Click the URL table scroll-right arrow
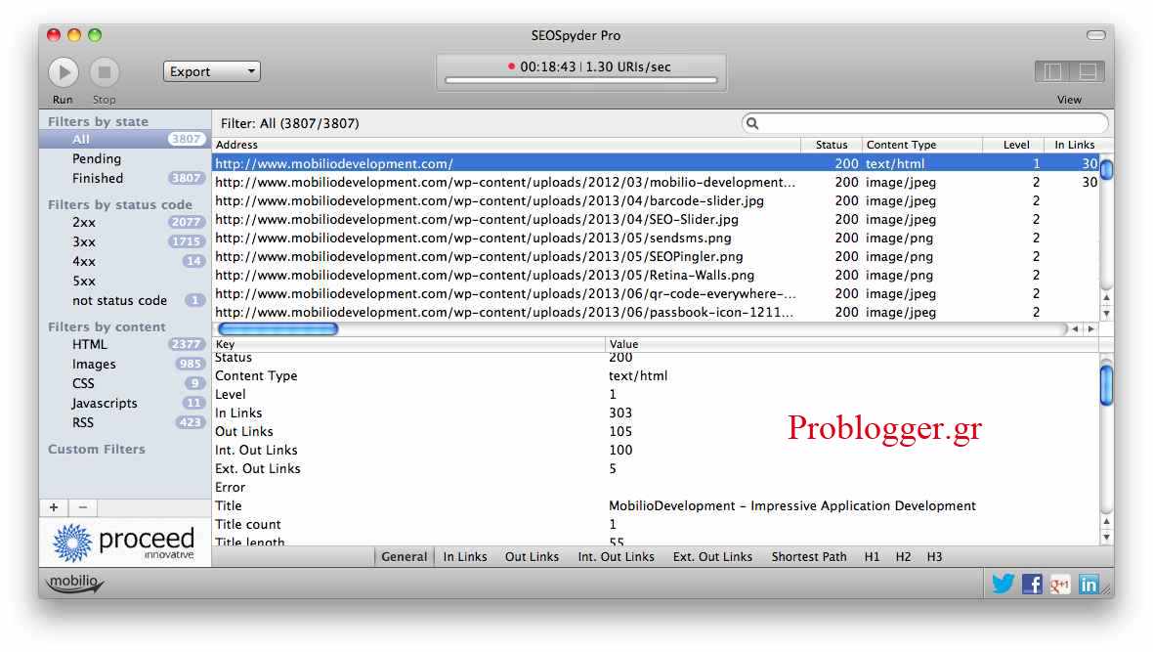This screenshot has height=652, width=1153. pos(1090,329)
